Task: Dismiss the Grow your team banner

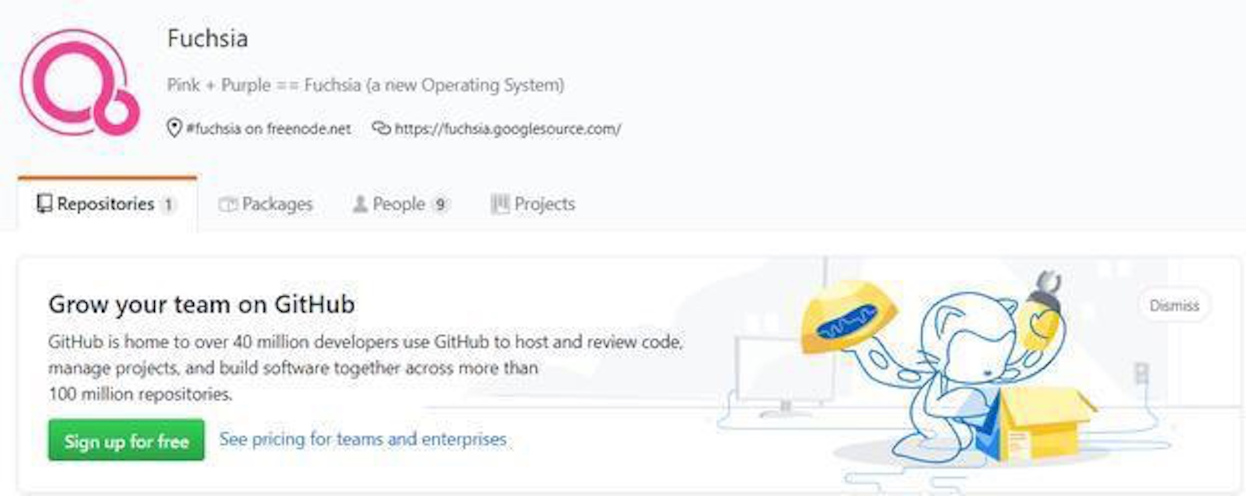Action: pos(1174,305)
